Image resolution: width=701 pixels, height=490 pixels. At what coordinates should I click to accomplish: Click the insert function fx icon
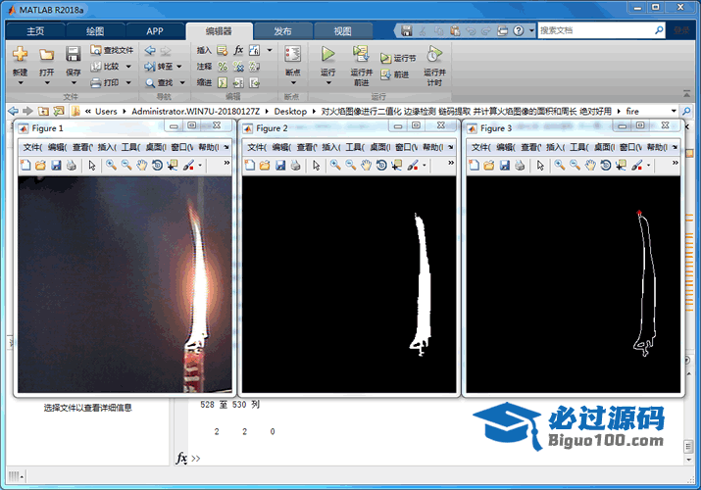click(238, 50)
